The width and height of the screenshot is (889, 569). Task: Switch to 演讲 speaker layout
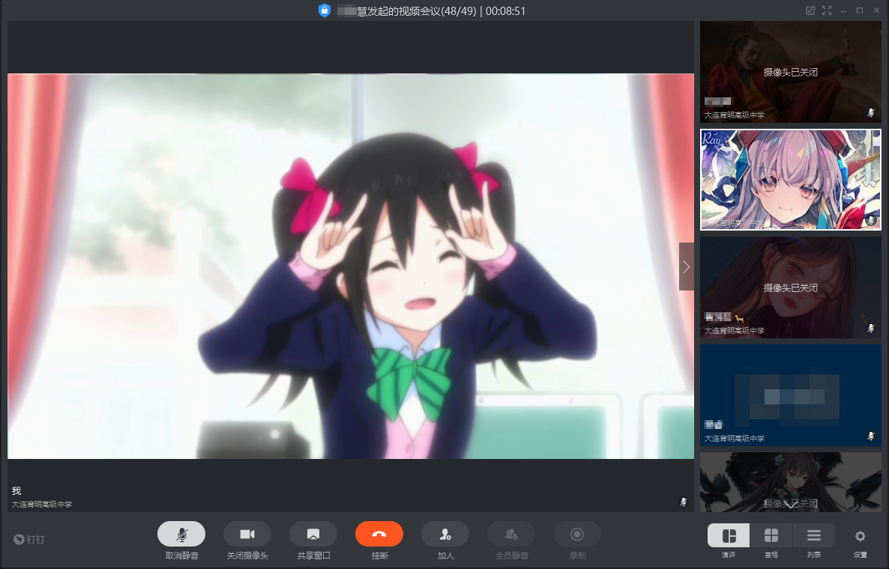point(729,535)
